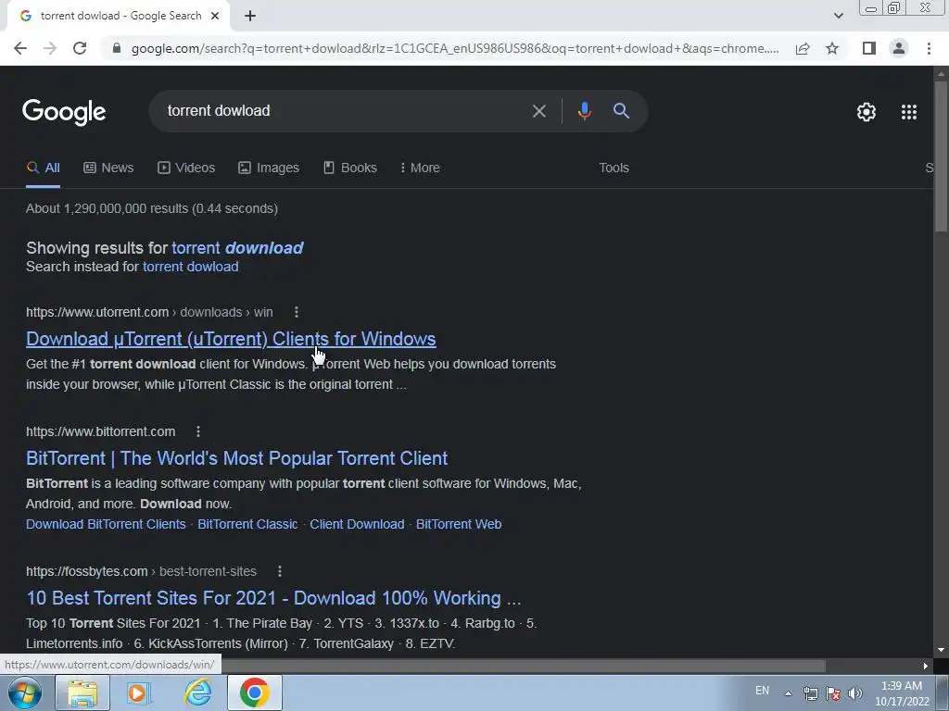Screen dimensions: 949x711
Task: Launch Internet Explorer from the taskbar
Action: click(198, 692)
